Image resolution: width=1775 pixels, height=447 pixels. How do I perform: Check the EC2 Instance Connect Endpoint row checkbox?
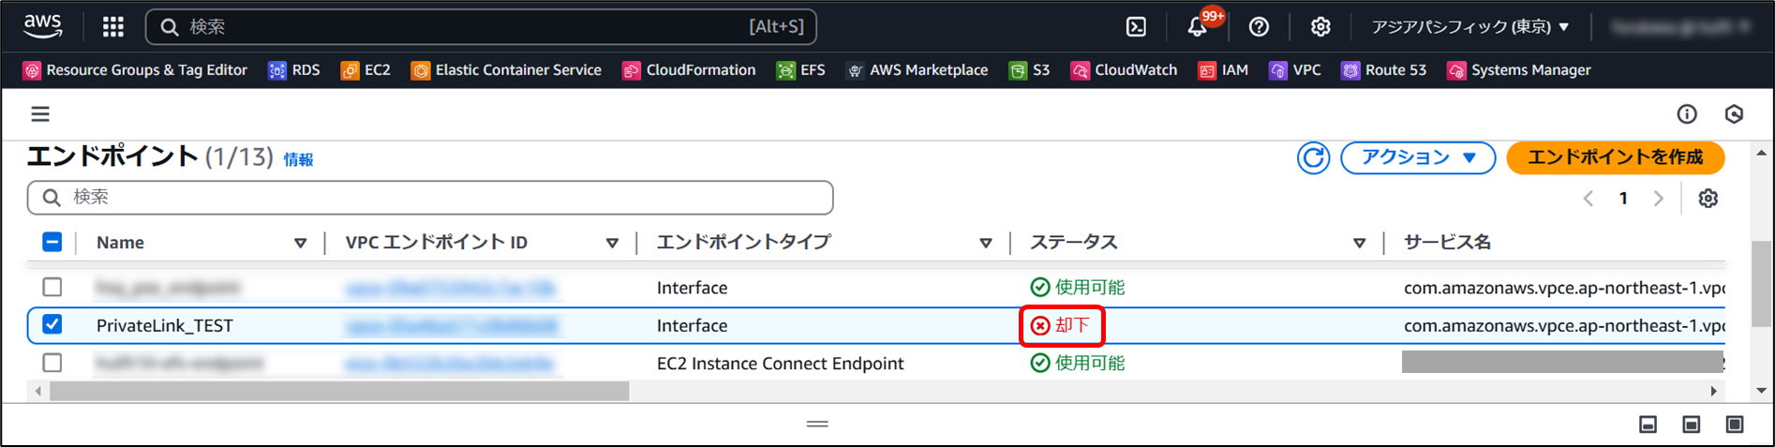pyautogui.click(x=52, y=362)
